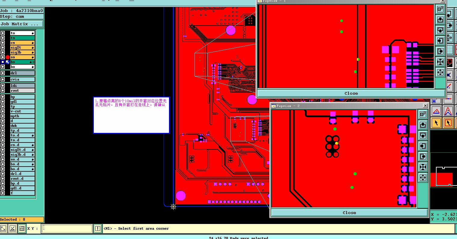Toggle the 'sig3b' layer checkbox
This screenshot has width=457, height=239.
tap(3, 52)
